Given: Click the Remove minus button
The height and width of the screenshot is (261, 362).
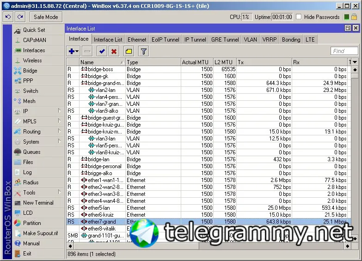Looking at the screenshot, I should point(87,51).
